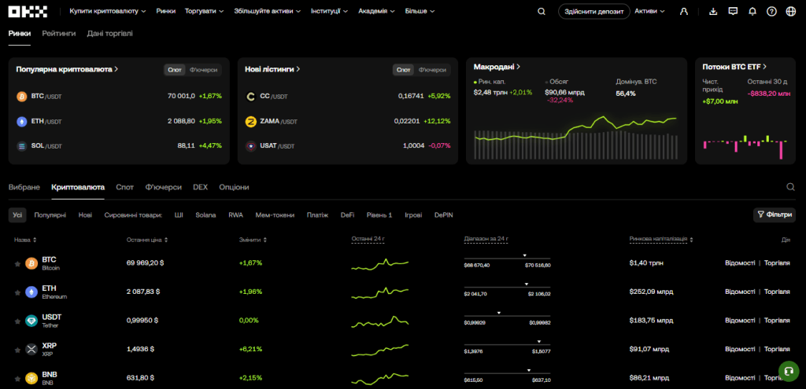Click the OKX logo in header
The height and width of the screenshot is (389, 806).
click(x=28, y=11)
